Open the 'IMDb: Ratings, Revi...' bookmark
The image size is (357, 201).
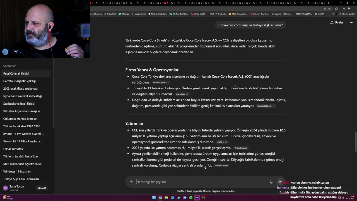coord(238,14)
